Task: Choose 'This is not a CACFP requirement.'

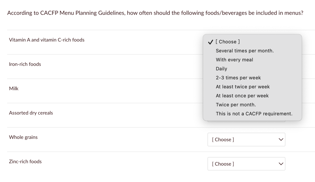Action: (254, 114)
